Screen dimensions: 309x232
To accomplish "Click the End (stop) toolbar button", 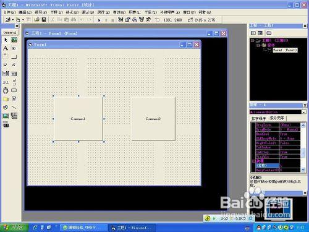I will tap(112, 20).
